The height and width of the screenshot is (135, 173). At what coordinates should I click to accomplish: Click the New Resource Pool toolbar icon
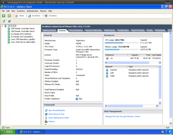point(9,21)
